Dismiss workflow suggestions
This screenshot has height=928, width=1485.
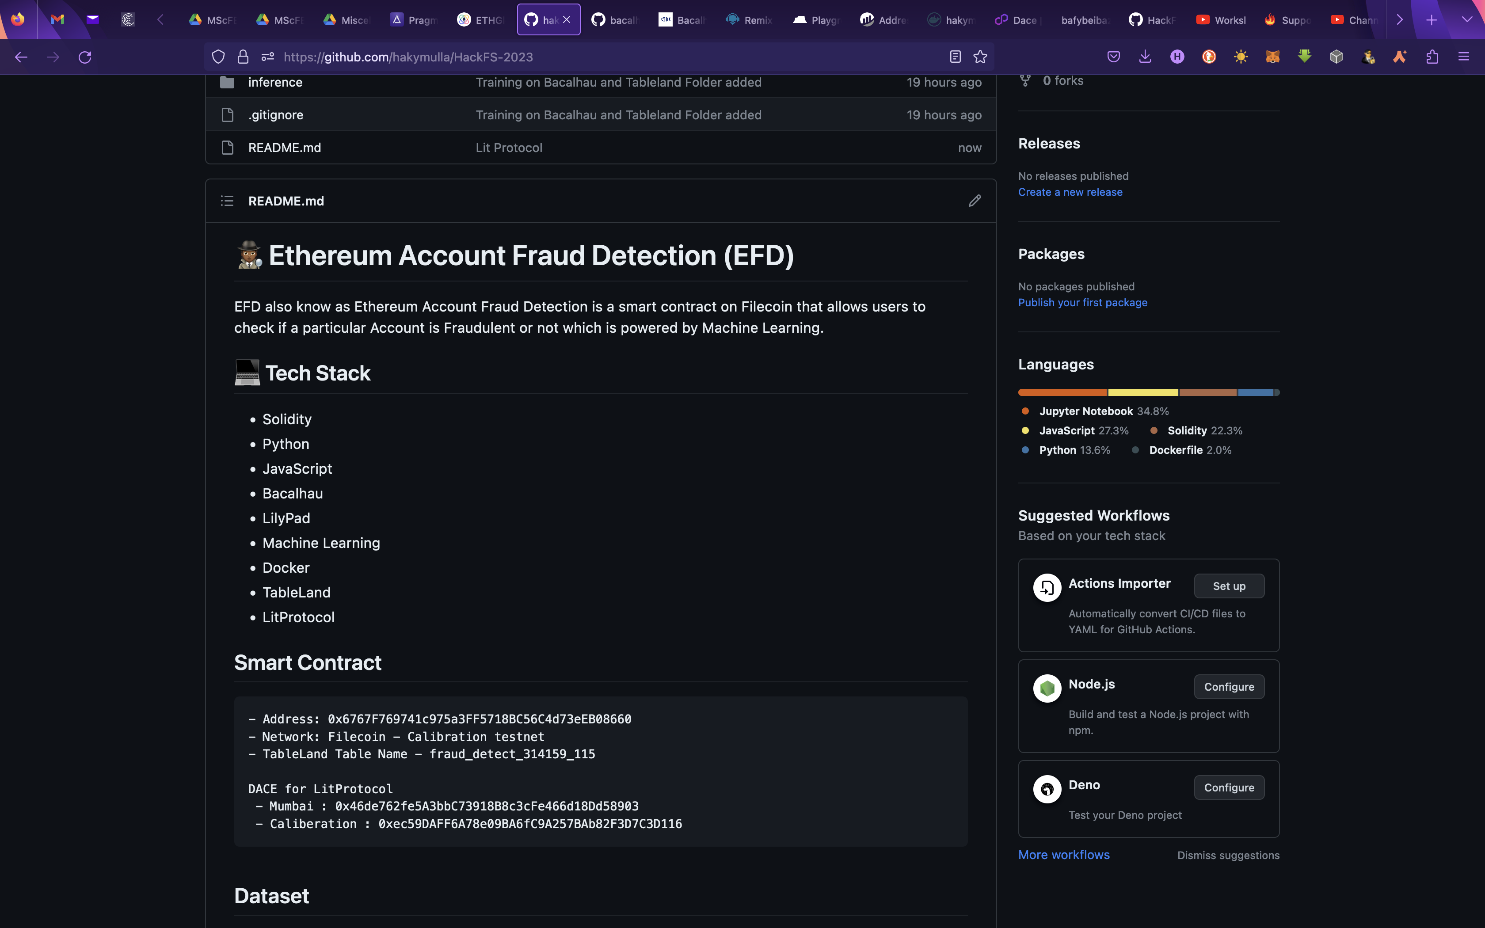(x=1228, y=856)
